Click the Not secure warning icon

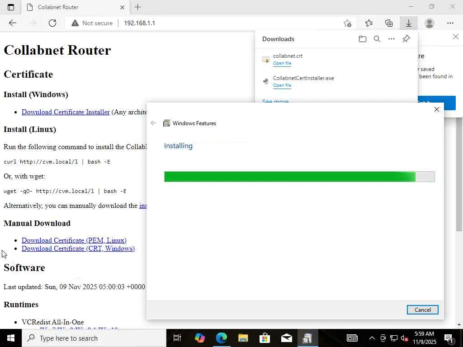click(75, 23)
